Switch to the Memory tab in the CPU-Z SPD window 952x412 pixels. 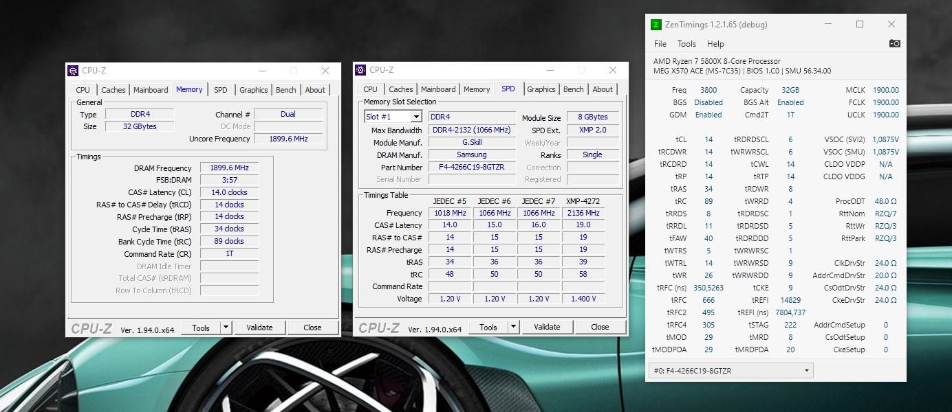(477, 90)
